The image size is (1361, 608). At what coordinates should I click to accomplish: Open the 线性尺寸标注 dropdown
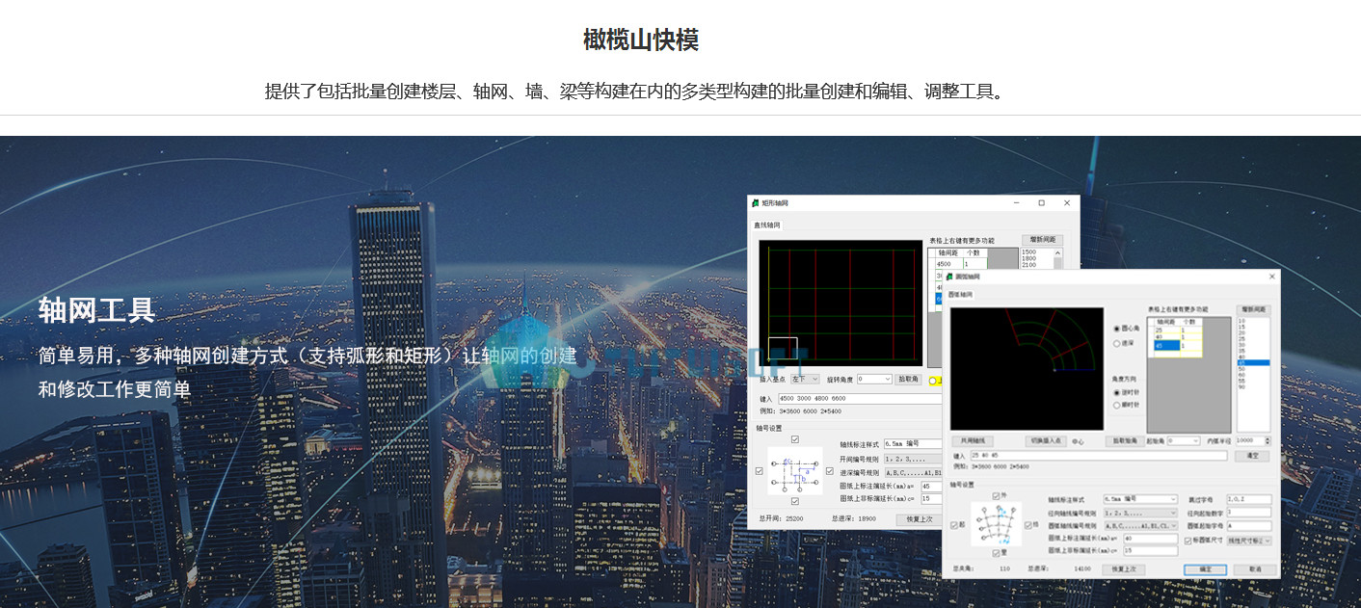point(1248,541)
